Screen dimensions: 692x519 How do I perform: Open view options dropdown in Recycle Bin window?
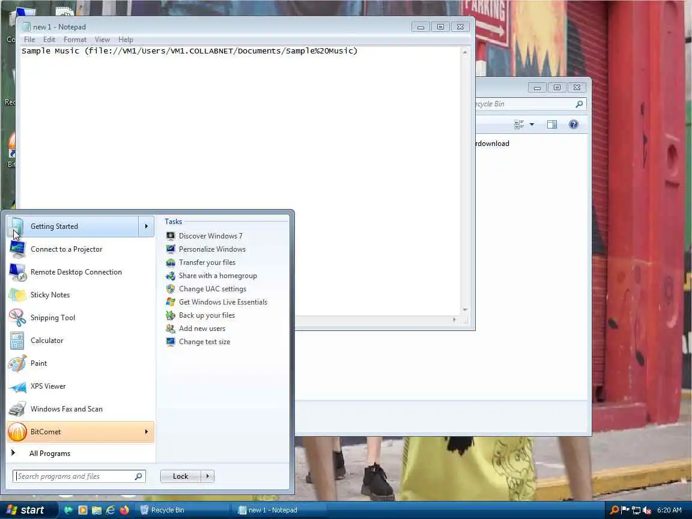[532, 124]
